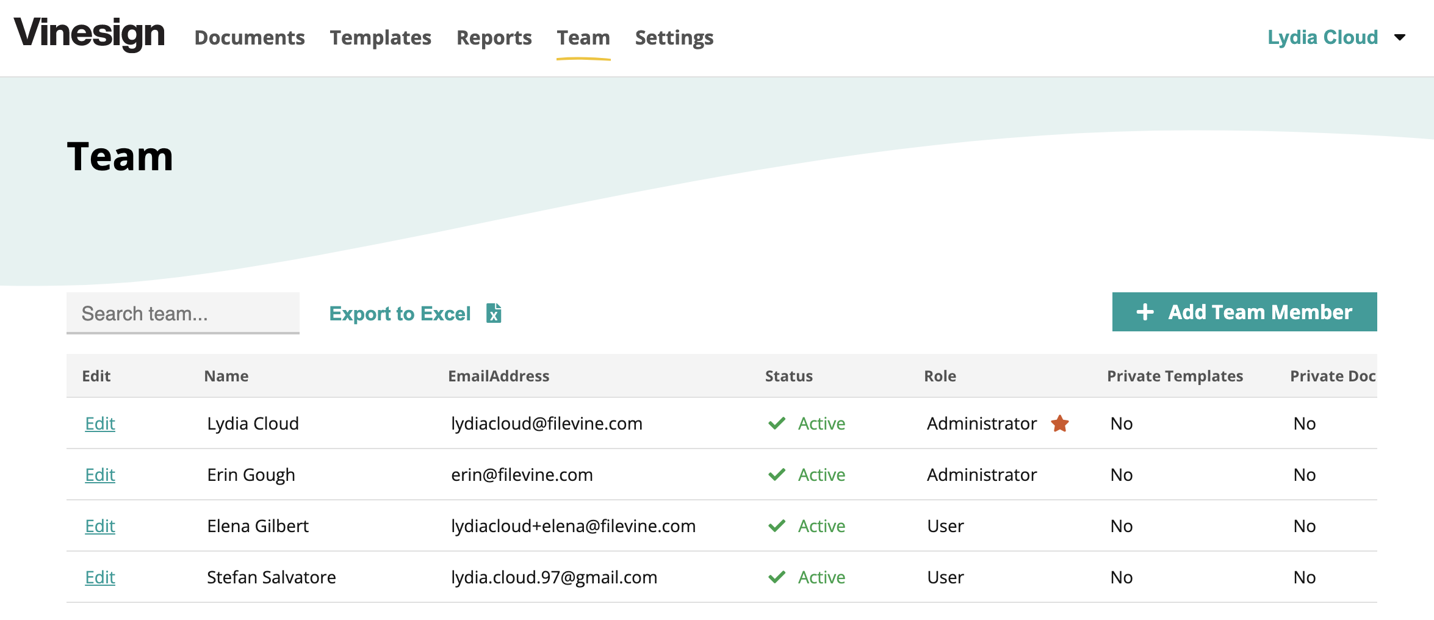Click Elena Gilbert's Active status text
This screenshot has width=1434, height=620.
(821, 526)
